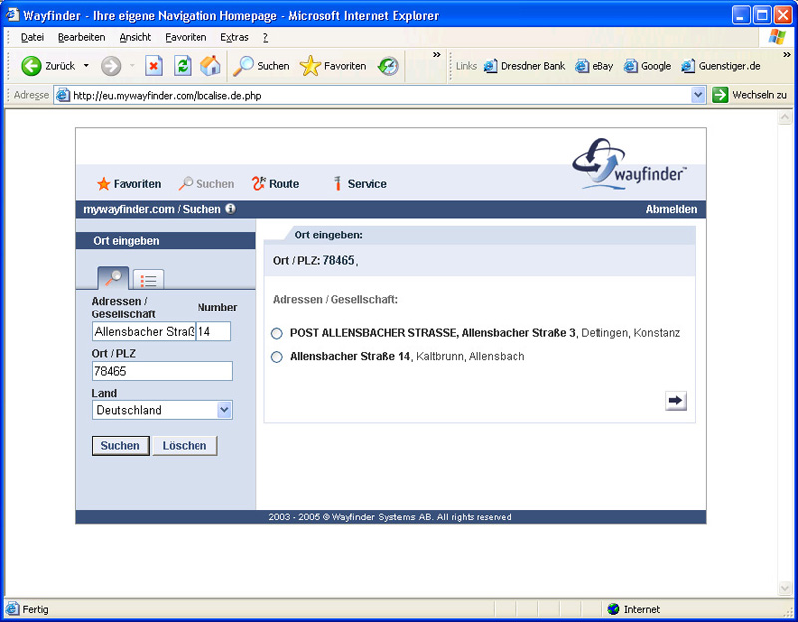Image resolution: width=798 pixels, height=622 pixels.
Task: Click the Abmelden logout link
Action: click(x=671, y=210)
